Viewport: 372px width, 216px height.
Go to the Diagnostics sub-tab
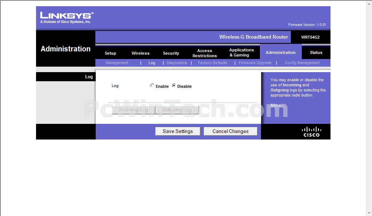click(x=177, y=63)
